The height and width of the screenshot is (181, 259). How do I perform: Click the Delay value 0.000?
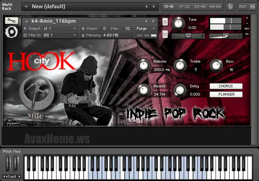[195, 94]
